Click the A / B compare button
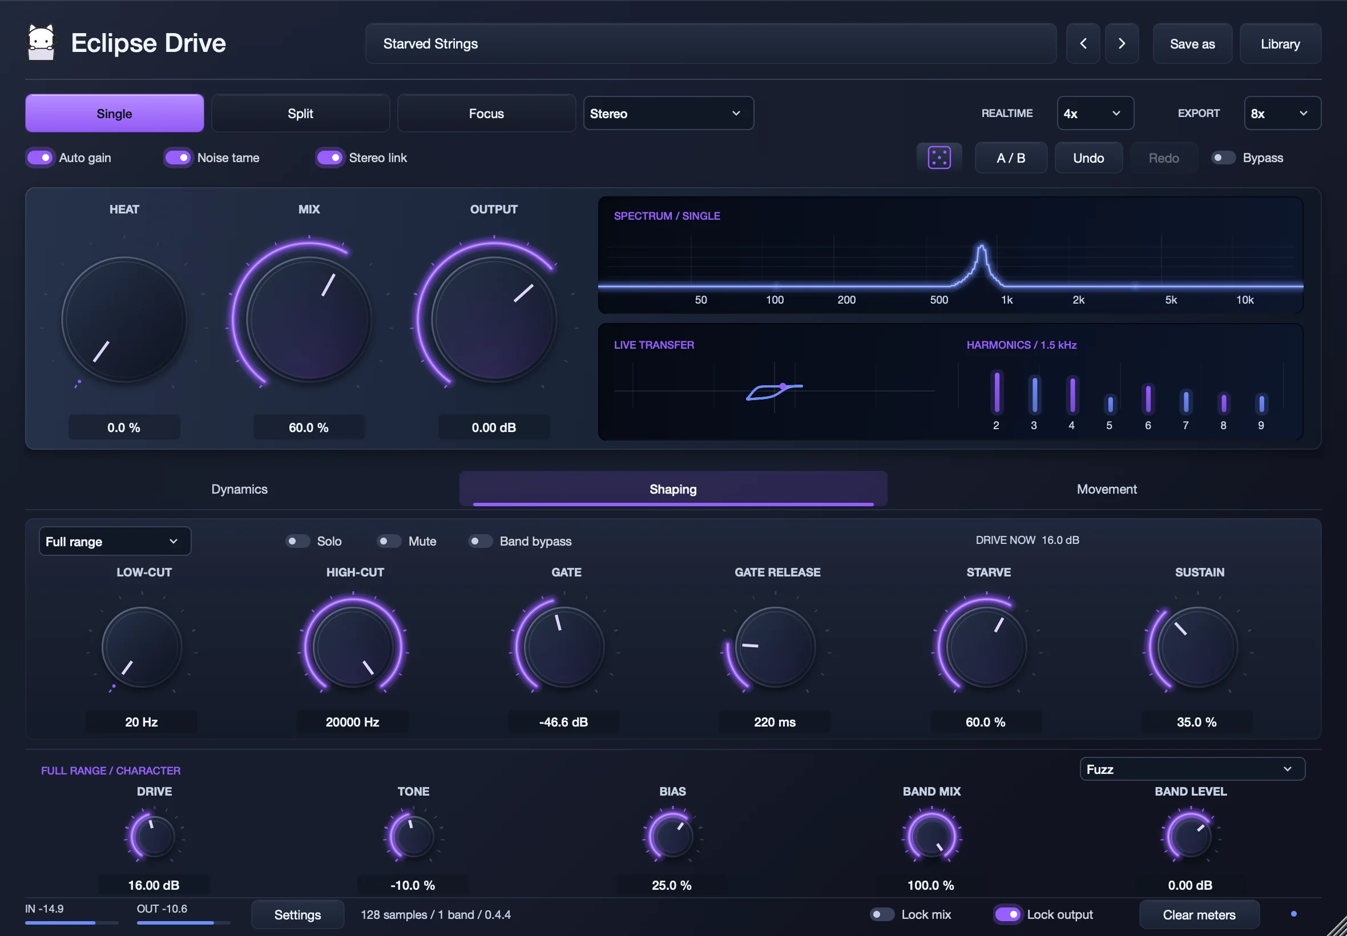 pyautogui.click(x=1010, y=158)
